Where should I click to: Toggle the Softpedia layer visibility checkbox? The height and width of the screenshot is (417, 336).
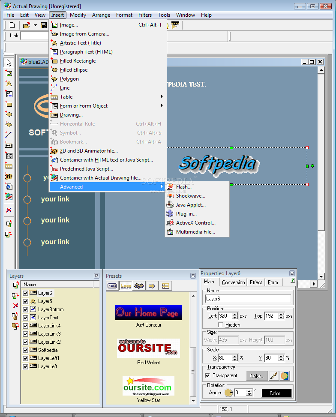[x=26, y=350]
